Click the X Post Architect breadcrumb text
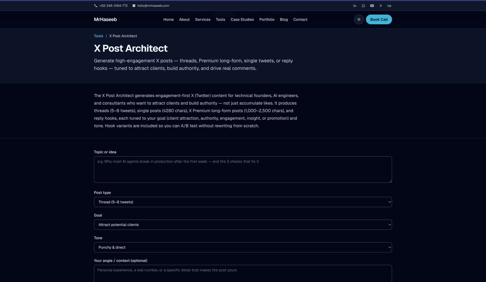 pos(123,36)
